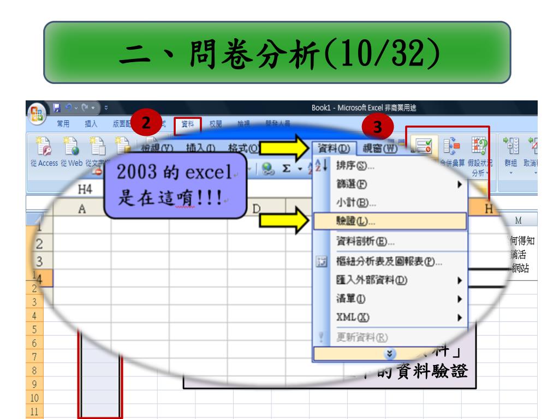Viewport: 559px width, 419px height.
Task: Click the pivot table icon beside 樞紐分析表
Action: (x=321, y=262)
